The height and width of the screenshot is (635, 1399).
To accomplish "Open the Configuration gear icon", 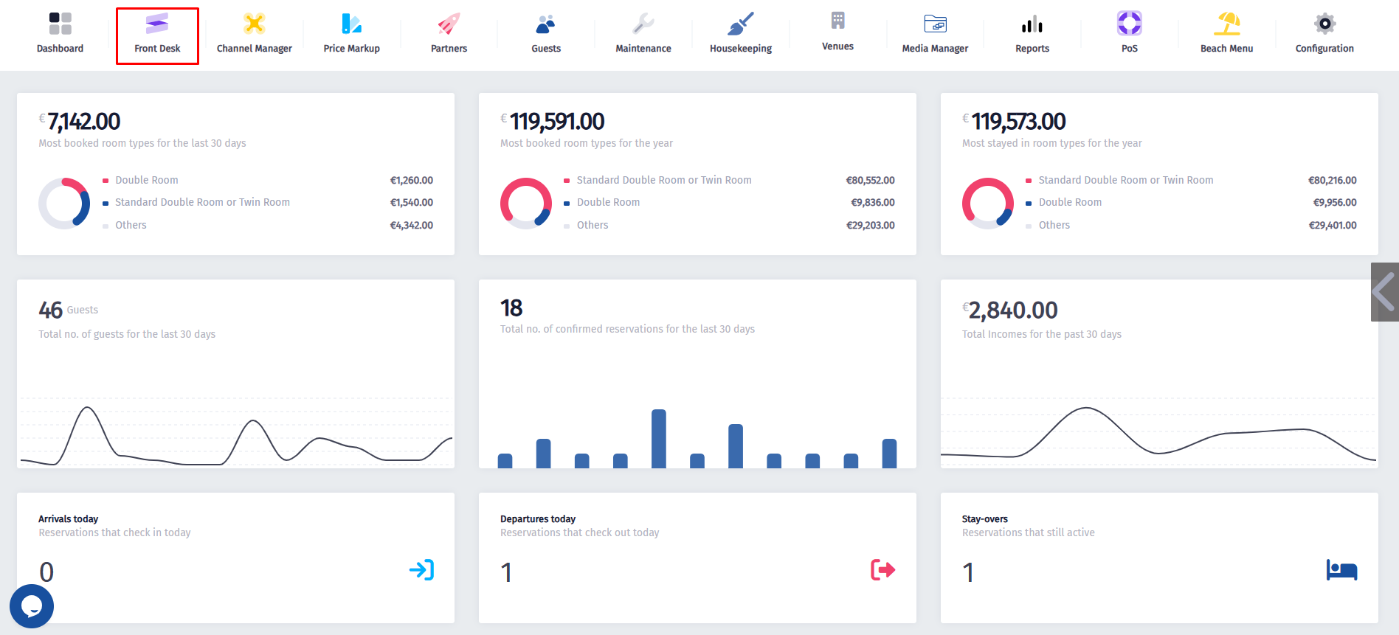I will pyautogui.click(x=1324, y=24).
